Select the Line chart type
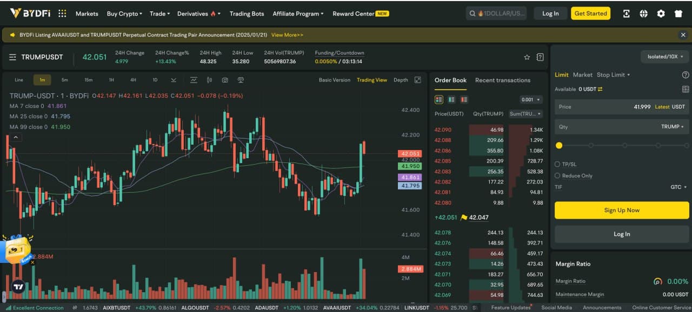 point(19,80)
